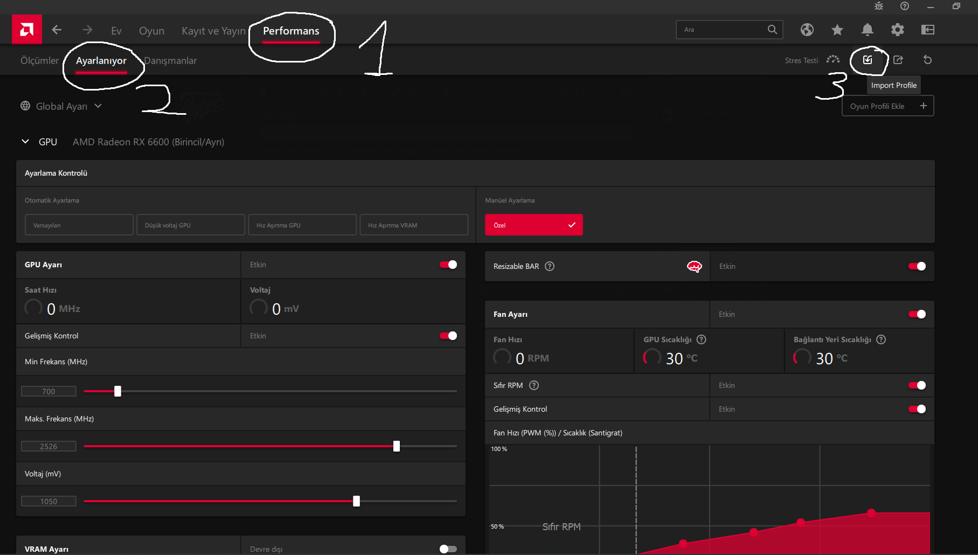Screen dimensions: 978x555
Task: Click the bug report icon
Action: tap(879, 6)
